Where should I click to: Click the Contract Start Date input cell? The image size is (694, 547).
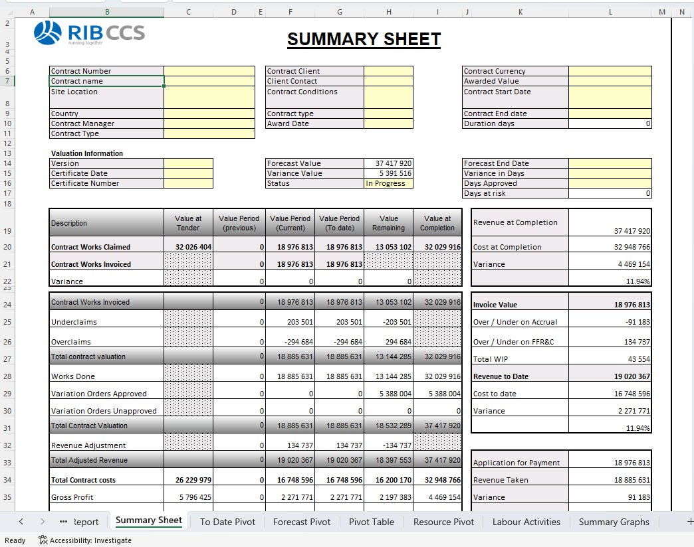(610, 97)
